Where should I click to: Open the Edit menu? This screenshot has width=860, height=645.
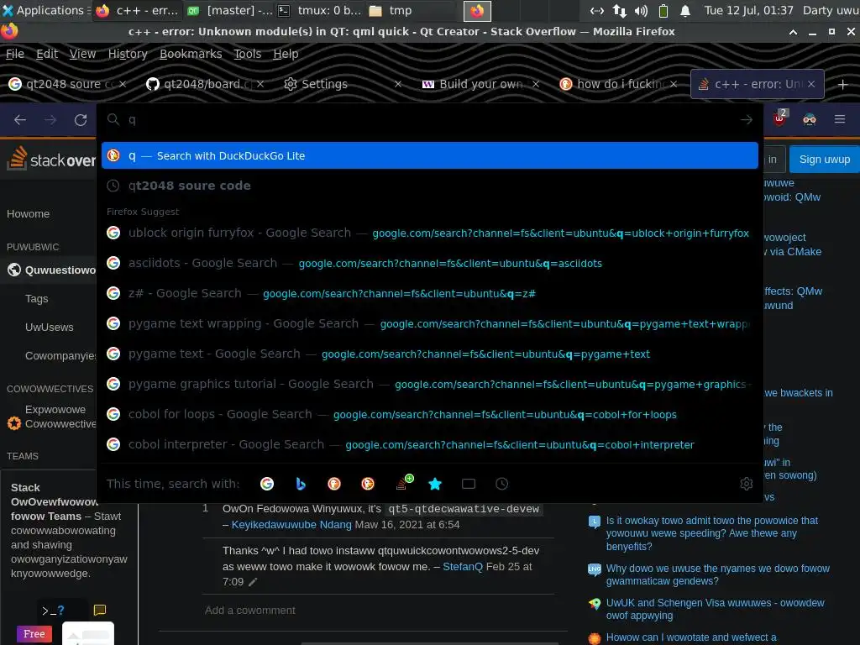tap(47, 54)
